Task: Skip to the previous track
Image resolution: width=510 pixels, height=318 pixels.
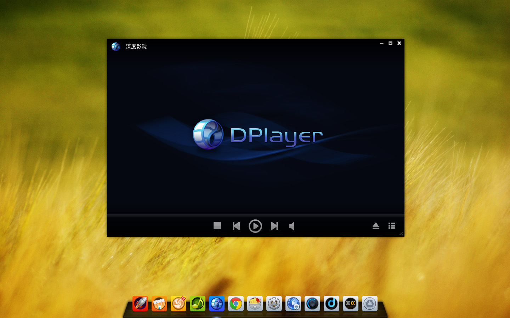Action: 236,226
